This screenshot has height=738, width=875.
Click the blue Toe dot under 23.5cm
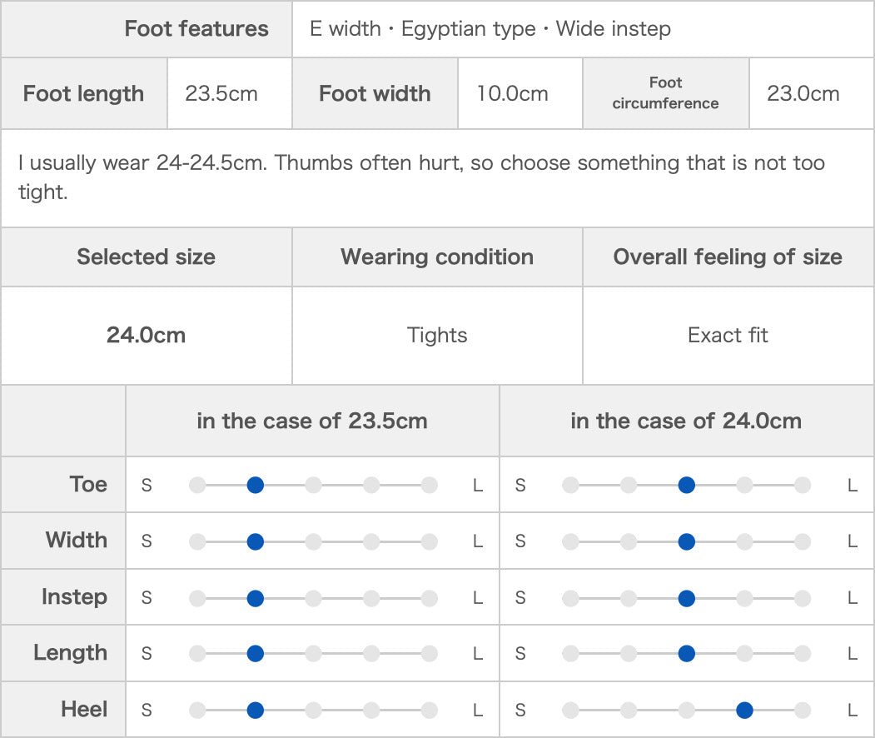click(256, 485)
